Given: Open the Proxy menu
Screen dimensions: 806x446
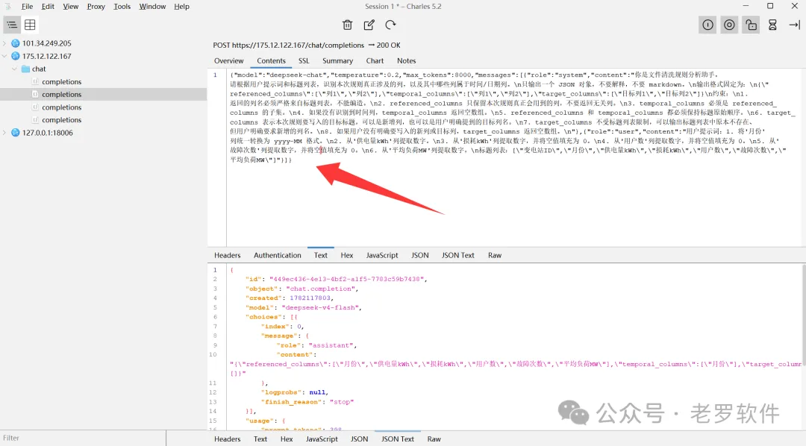Looking at the screenshot, I should point(96,6).
